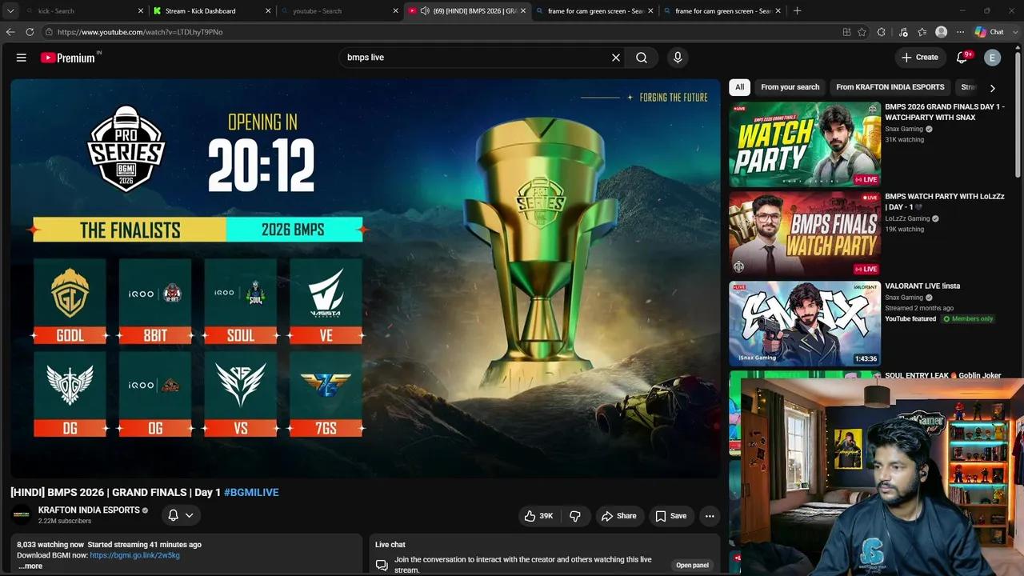Open the #BGMILIVE hashtag link

point(251,492)
